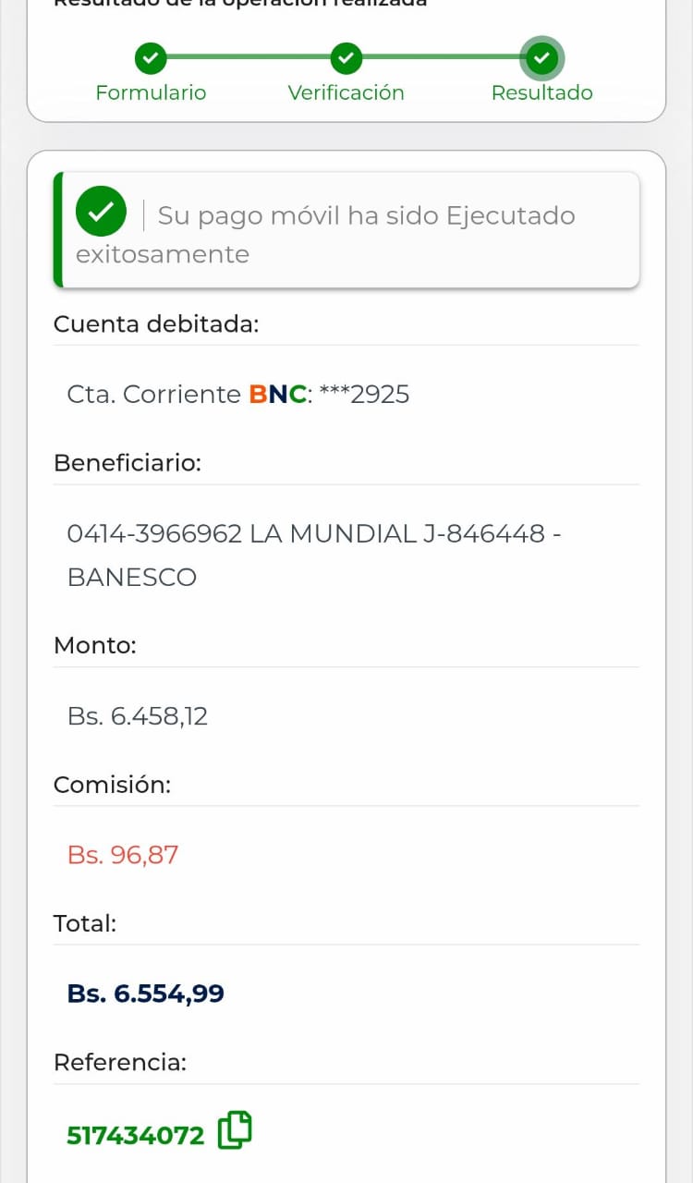This screenshot has height=1183, width=693.
Task: Select the Verificación step label
Action: [x=346, y=92]
